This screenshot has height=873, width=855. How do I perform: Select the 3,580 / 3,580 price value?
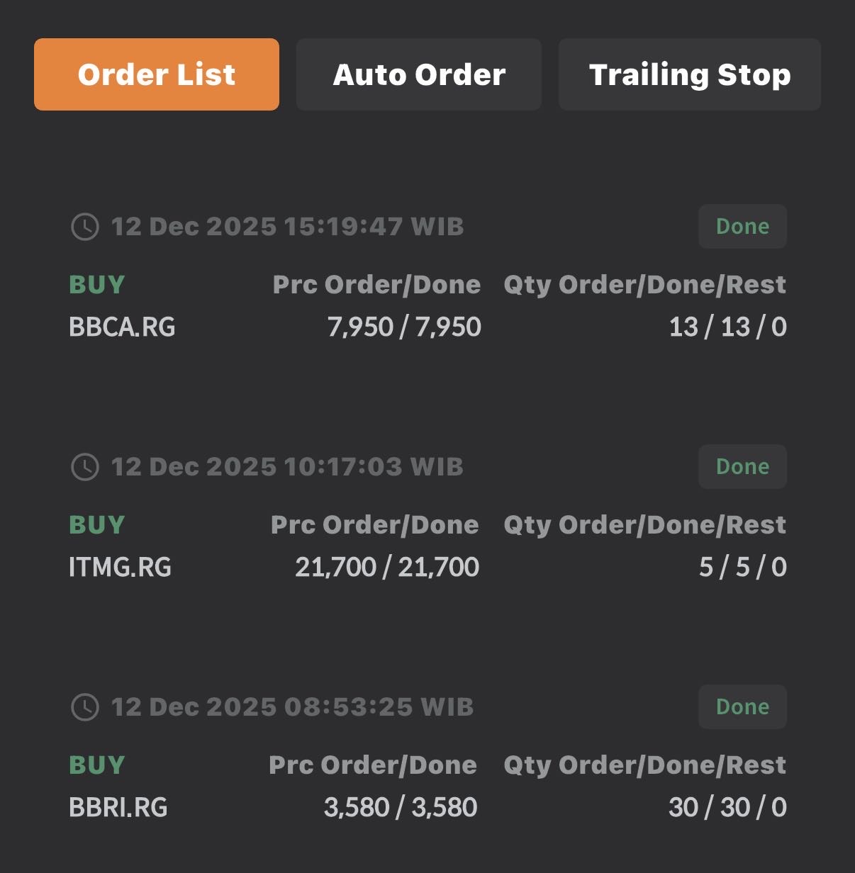pos(401,807)
